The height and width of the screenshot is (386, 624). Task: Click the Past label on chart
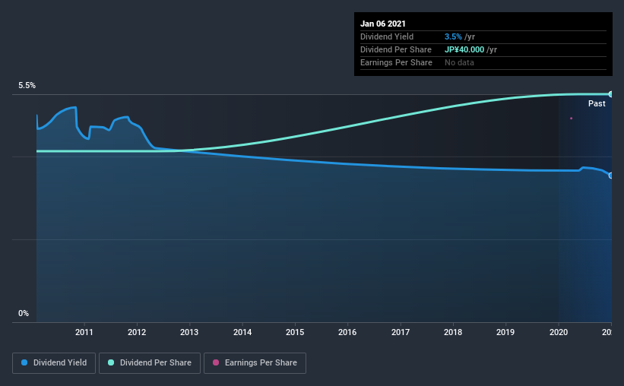pos(597,103)
